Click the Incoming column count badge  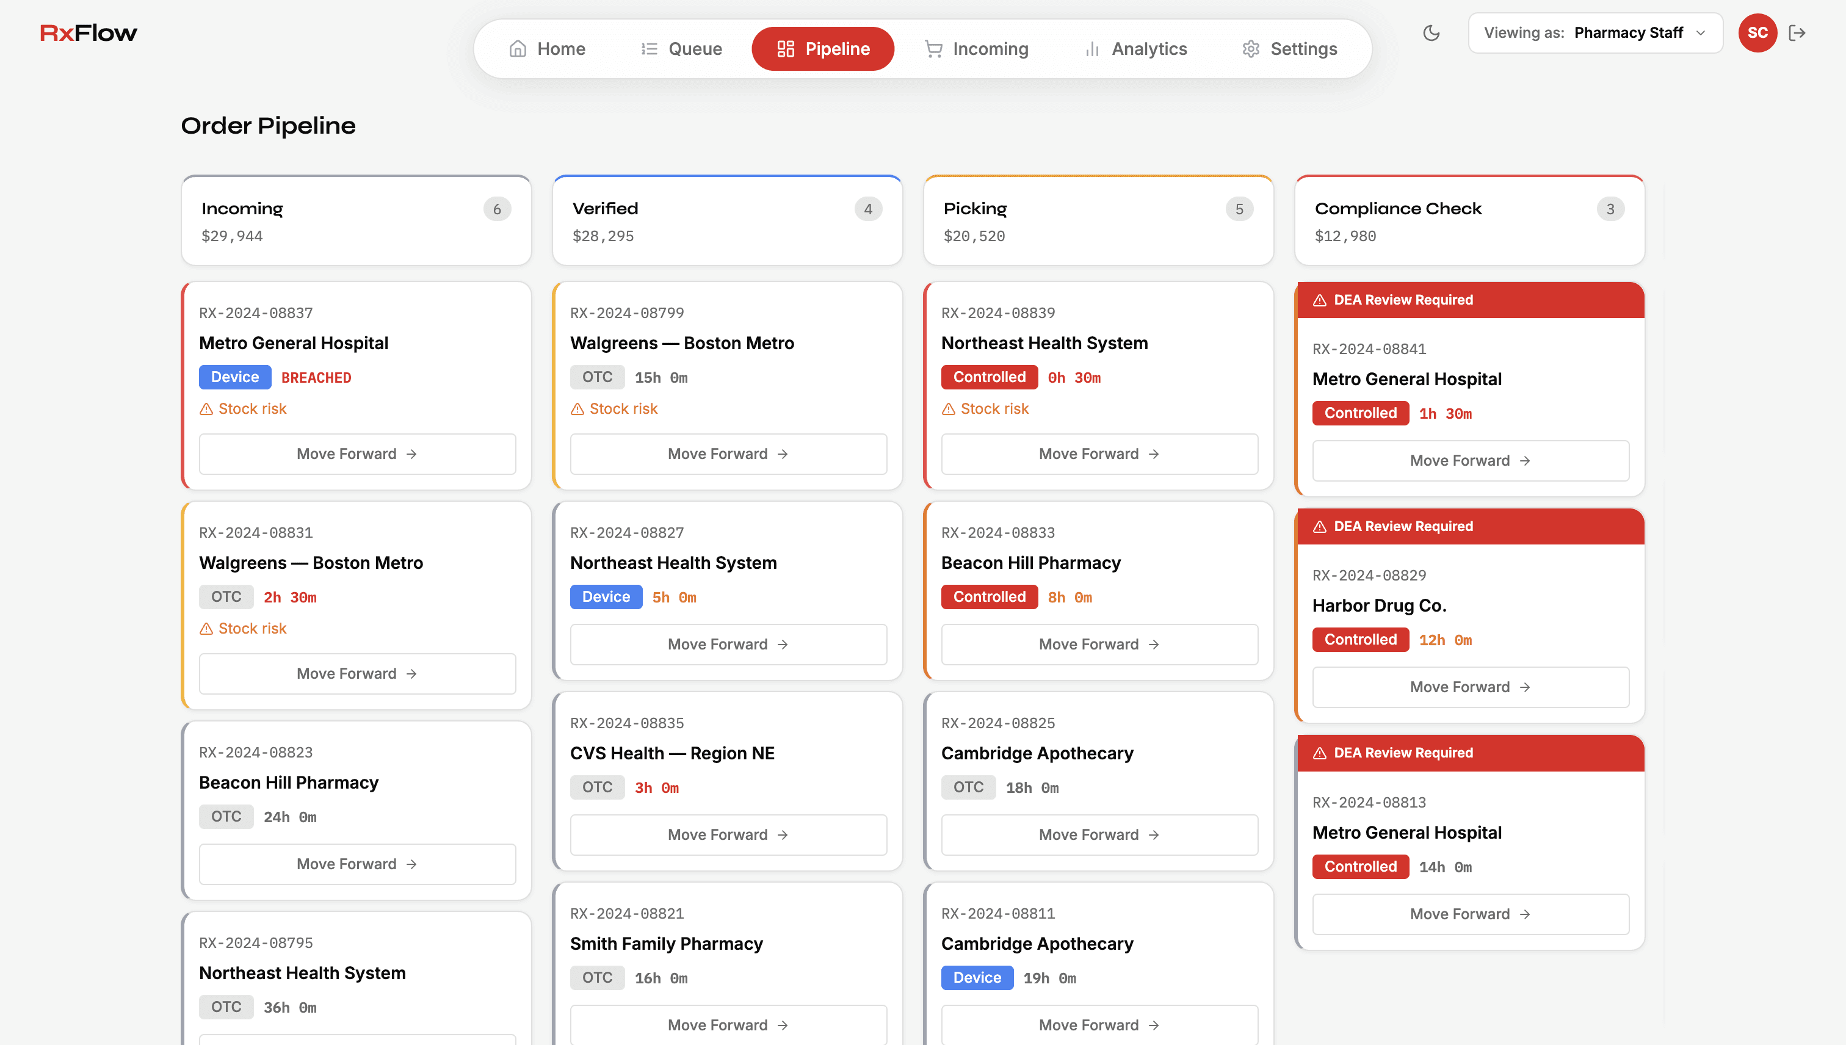(x=497, y=209)
